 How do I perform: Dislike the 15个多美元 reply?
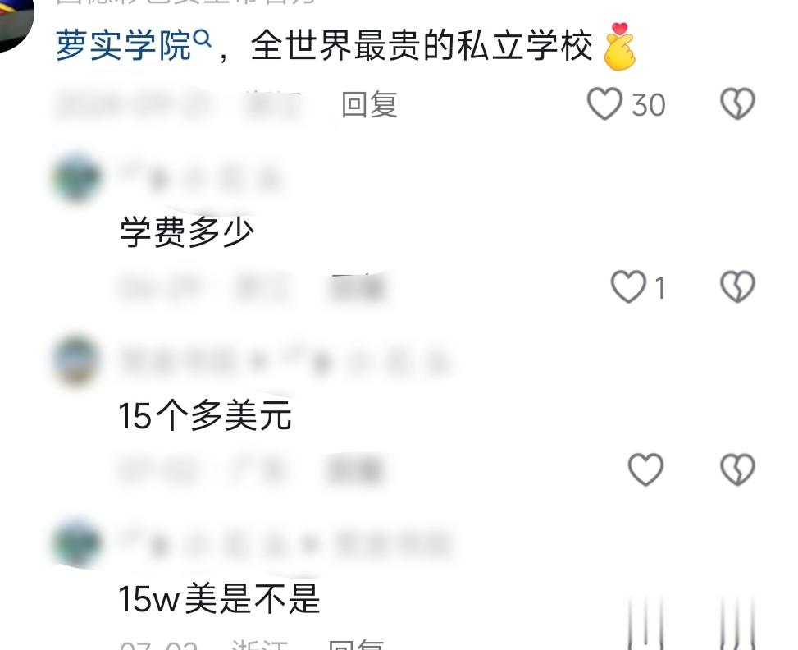pyautogui.click(x=737, y=469)
